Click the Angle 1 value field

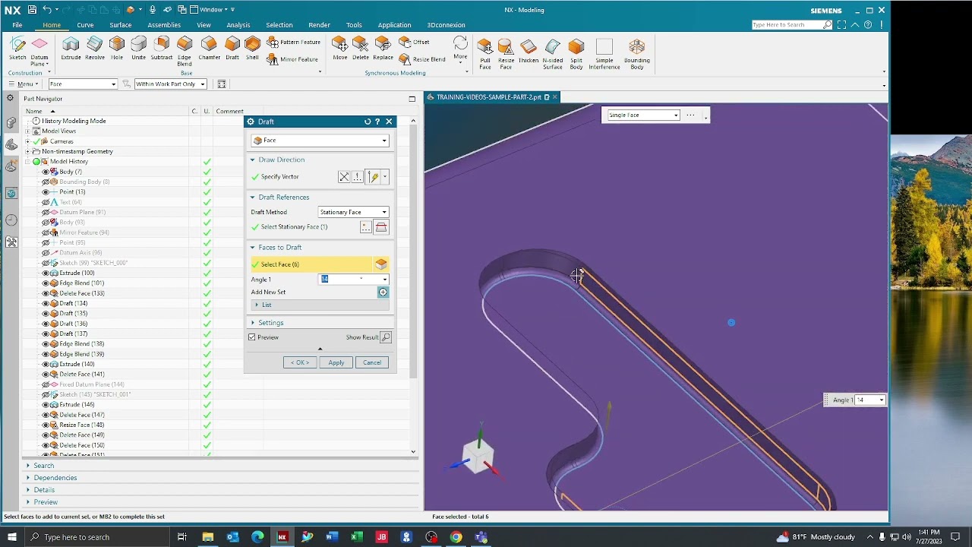pos(333,279)
